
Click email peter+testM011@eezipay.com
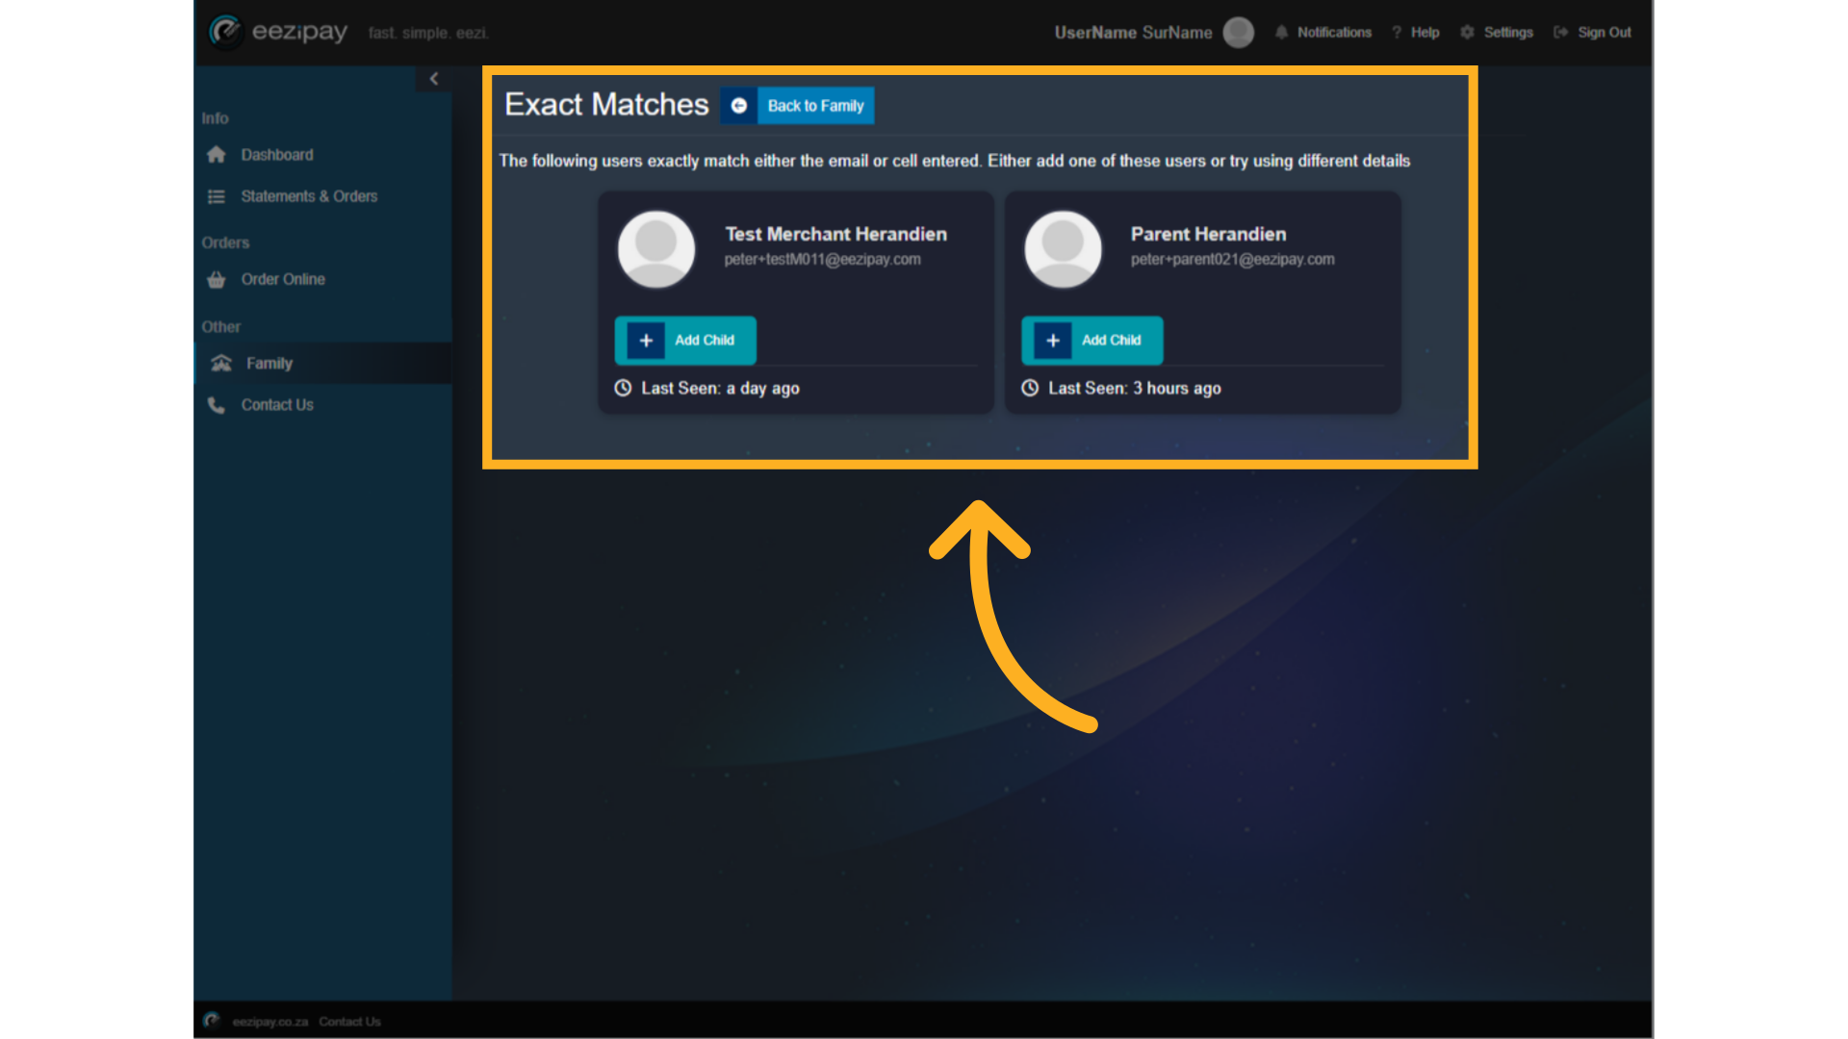pos(823,260)
